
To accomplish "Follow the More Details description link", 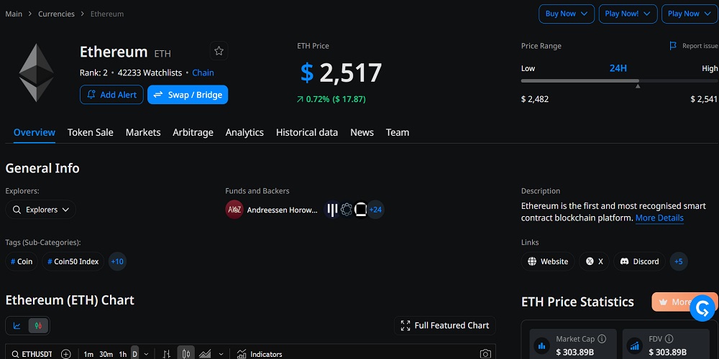I will point(659,218).
